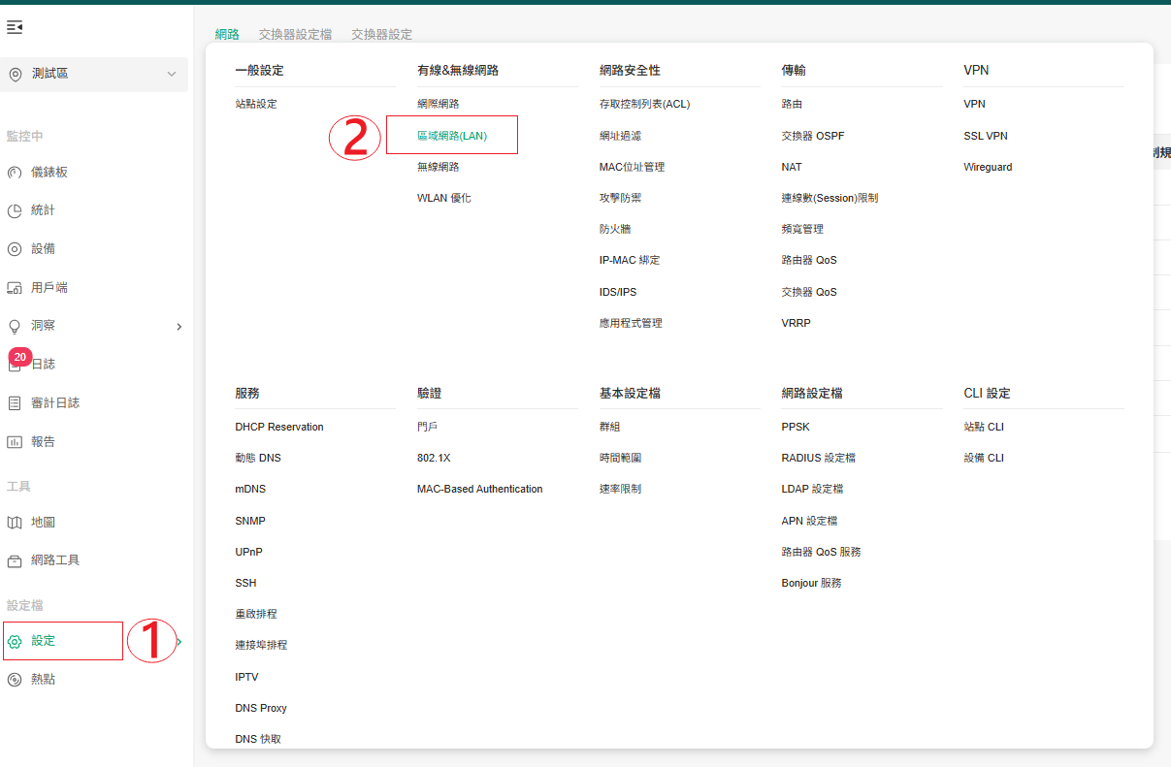Open VRRP settings

click(x=796, y=323)
